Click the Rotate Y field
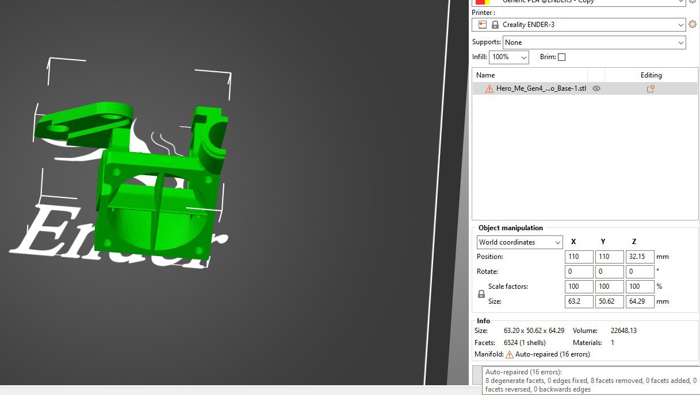Viewport: 700px width, 395px height. (x=609, y=272)
